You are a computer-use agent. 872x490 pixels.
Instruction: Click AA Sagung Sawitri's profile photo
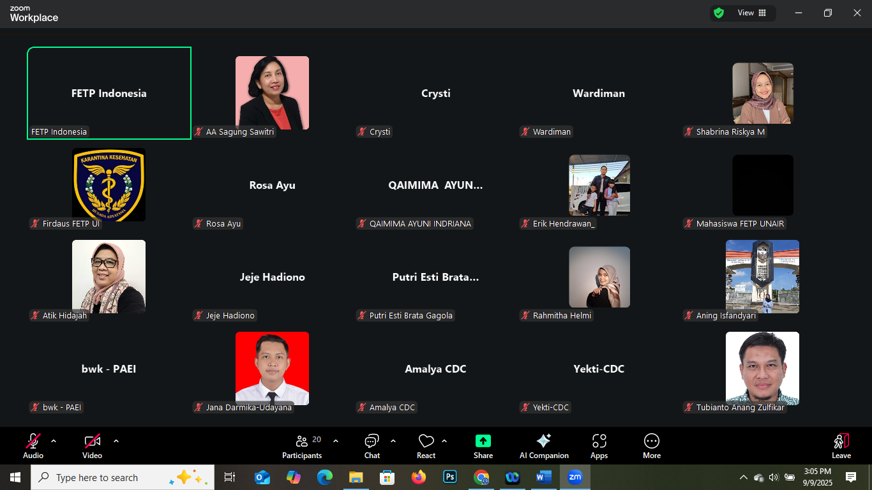[272, 93]
